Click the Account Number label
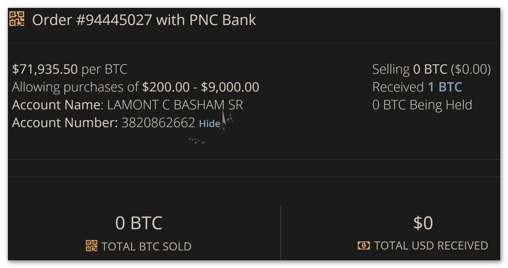The image size is (508, 268). coord(65,123)
